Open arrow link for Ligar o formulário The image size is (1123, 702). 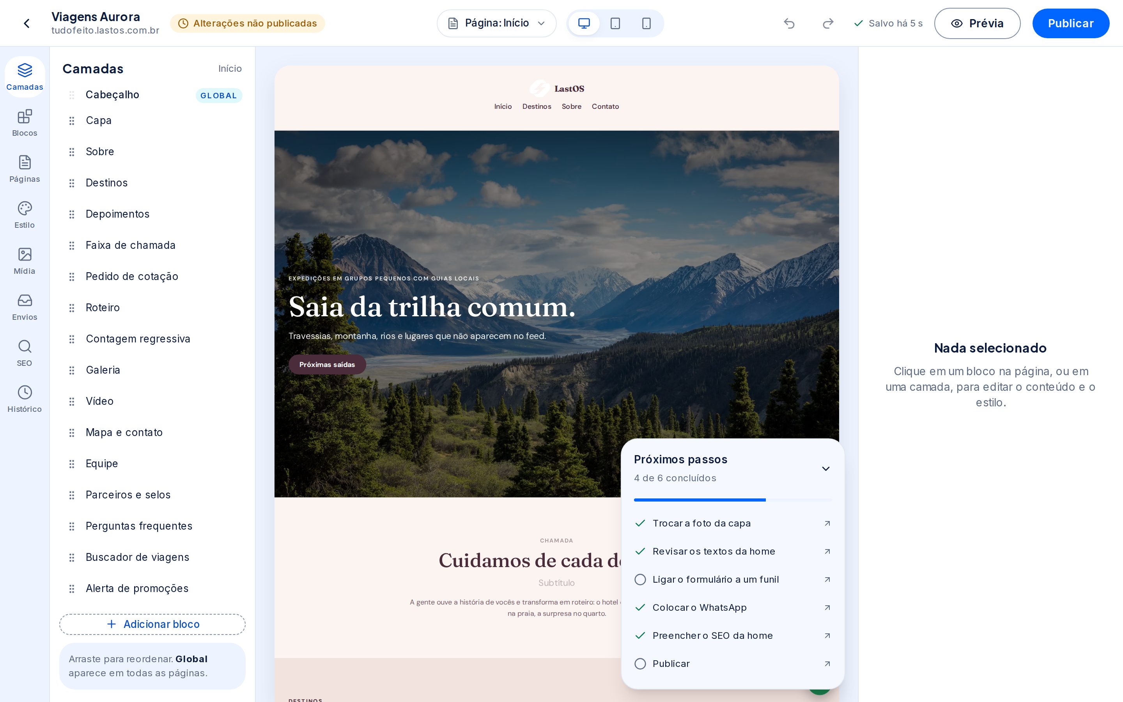click(x=827, y=580)
